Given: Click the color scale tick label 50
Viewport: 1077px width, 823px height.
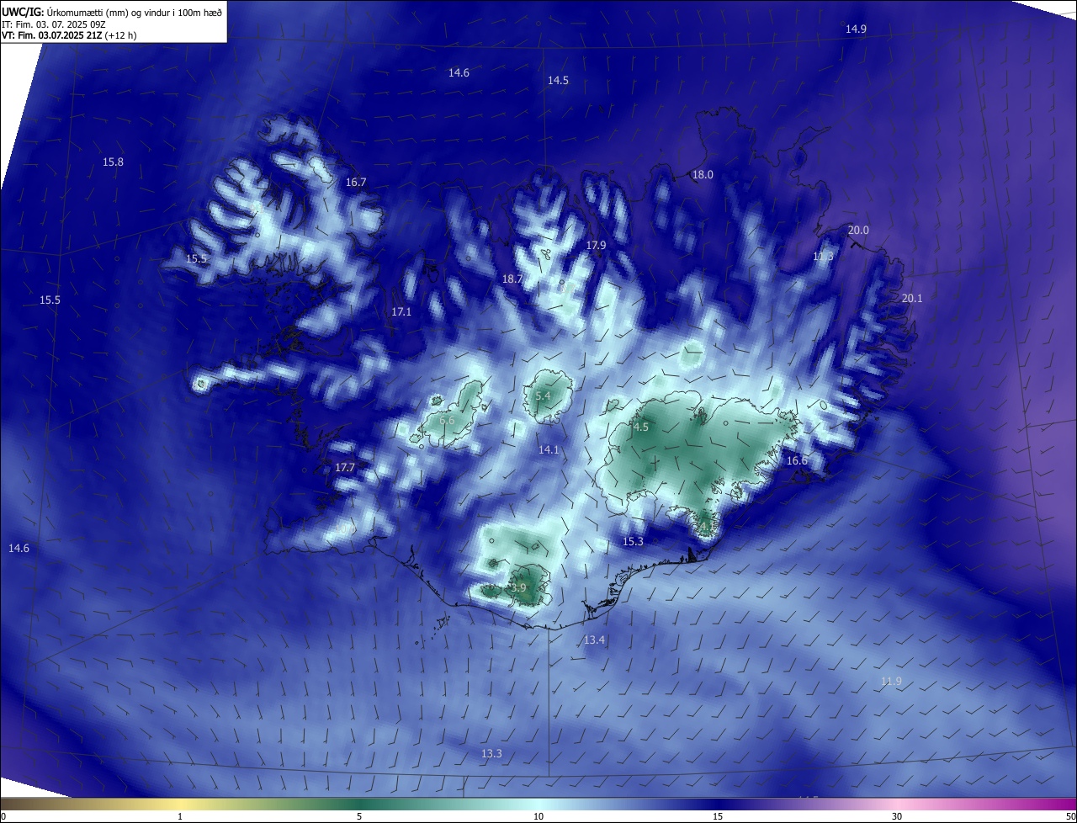Looking at the screenshot, I should pos(1070,817).
